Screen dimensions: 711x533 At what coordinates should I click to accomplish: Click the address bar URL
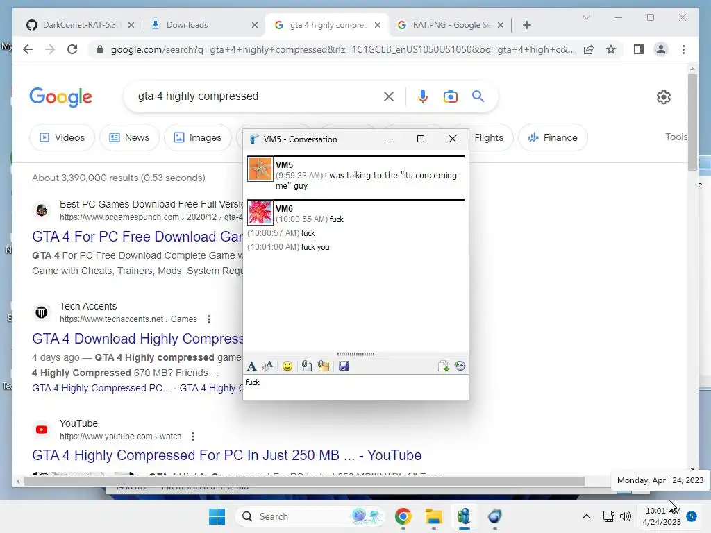343,49
